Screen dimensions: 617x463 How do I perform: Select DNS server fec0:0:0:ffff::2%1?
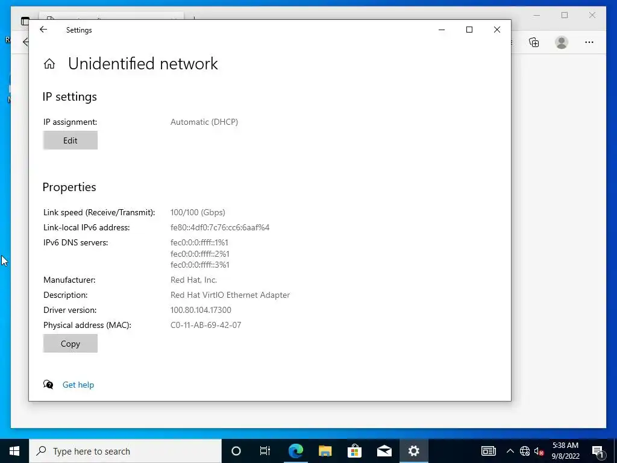pyautogui.click(x=200, y=254)
